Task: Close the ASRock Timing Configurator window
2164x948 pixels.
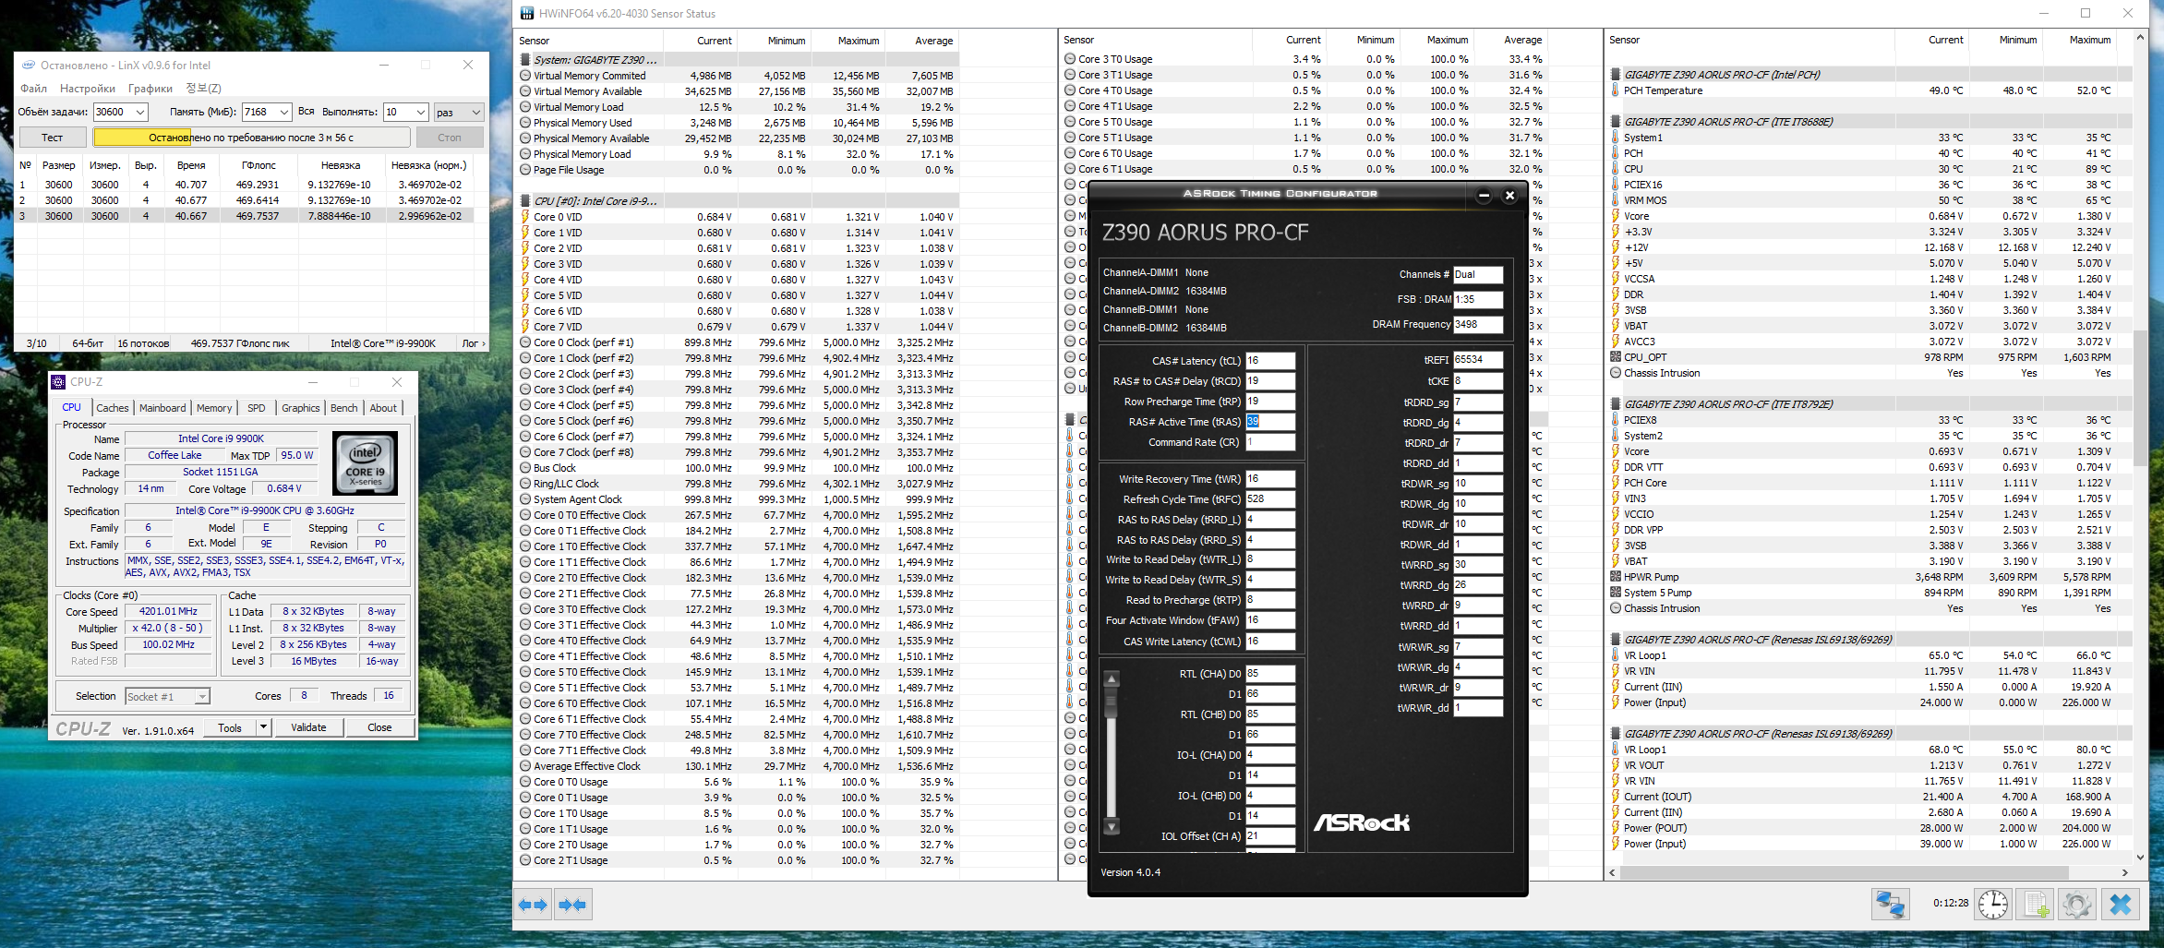Action: [x=1509, y=195]
